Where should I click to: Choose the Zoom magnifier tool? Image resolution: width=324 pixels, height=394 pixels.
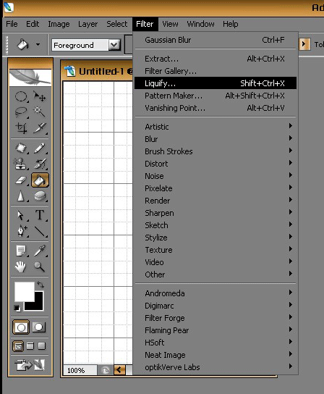point(39,267)
